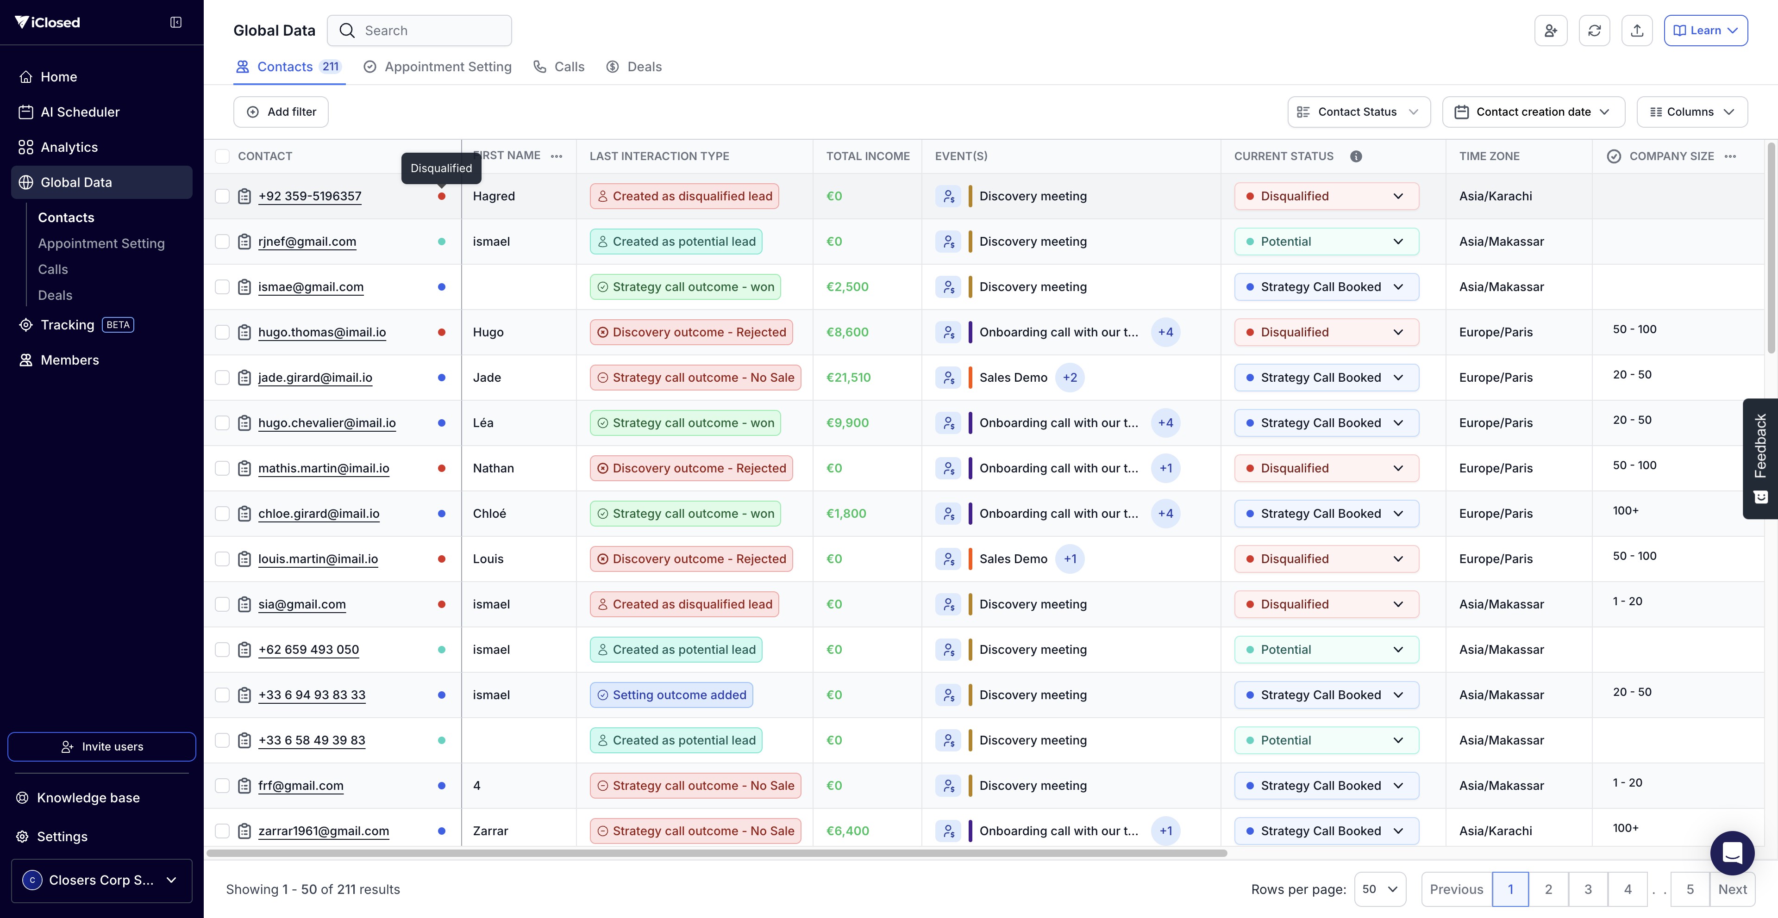The width and height of the screenshot is (1778, 918).
Task: Tick the checkbox for sia@gmail.com
Action: click(222, 604)
